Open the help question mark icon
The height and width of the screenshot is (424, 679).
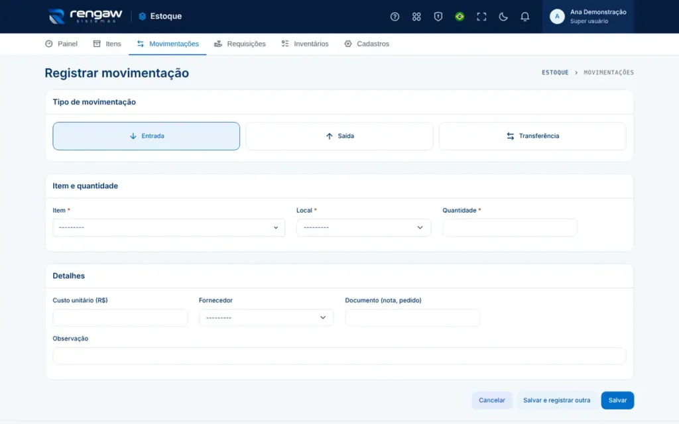click(395, 17)
